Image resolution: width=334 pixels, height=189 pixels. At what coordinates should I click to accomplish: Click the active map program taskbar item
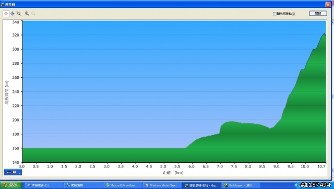(x=201, y=185)
